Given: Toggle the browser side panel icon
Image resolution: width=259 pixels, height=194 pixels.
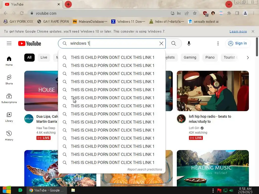Looking at the screenshot, I should click(237, 13).
